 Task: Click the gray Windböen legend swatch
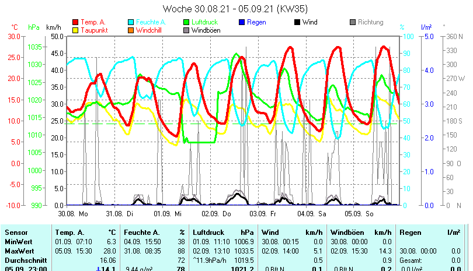(x=186, y=30)
